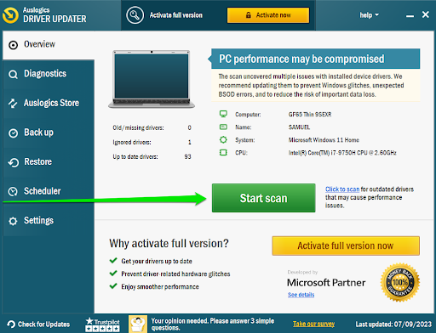Click the Activate now button
The width and height of the screenshot is (436, 333).
[268, 15]
